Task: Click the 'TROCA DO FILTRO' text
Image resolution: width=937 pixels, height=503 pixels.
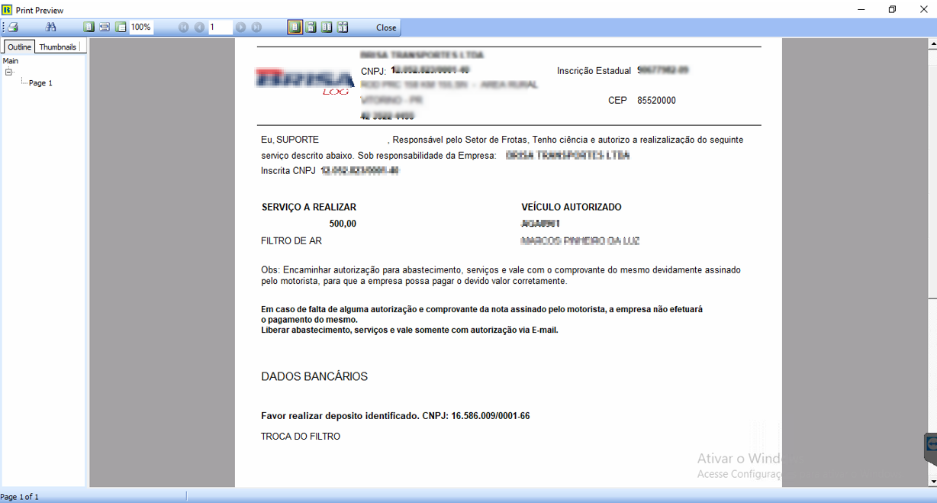Action: 301,437
